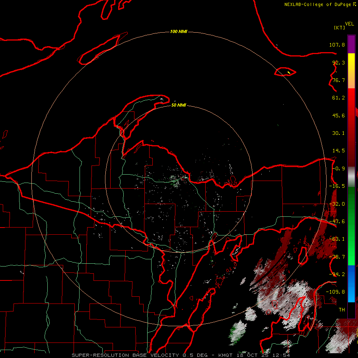Click the Super-Resolution Base Velocity caption
This screenshot has width=358, height=358.
(181, 355)
